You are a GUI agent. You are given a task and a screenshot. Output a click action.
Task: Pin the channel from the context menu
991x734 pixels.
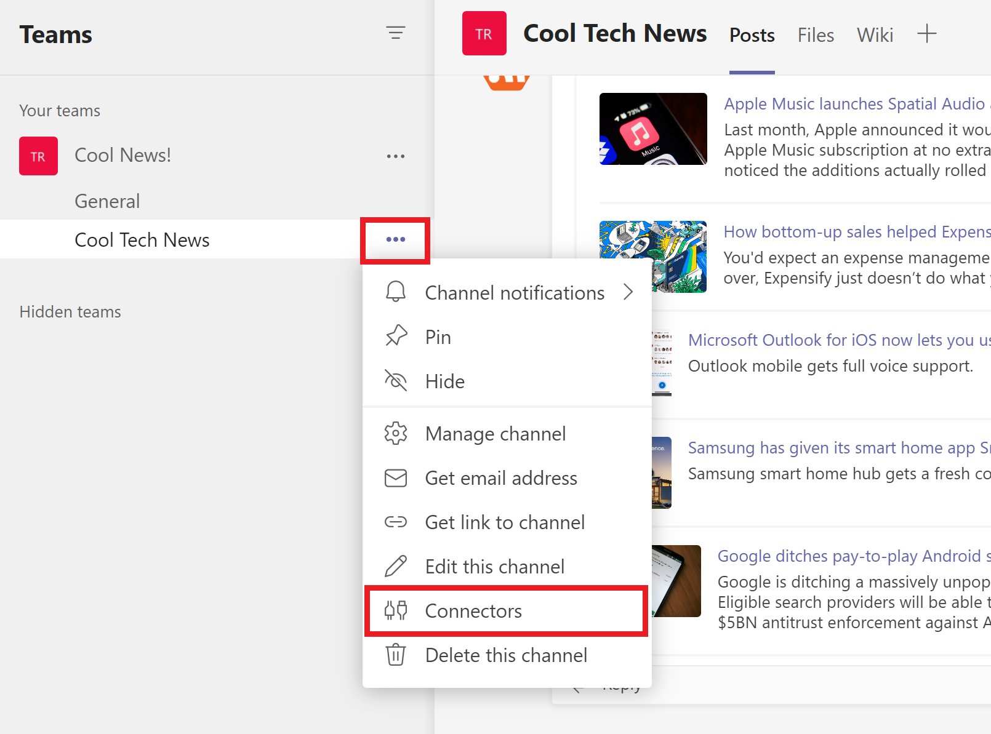click(x=438, y=337)
